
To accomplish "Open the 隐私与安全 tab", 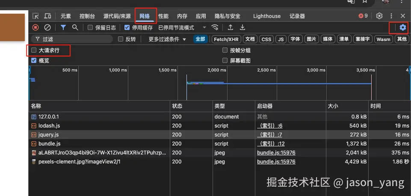I will point(227,16).
